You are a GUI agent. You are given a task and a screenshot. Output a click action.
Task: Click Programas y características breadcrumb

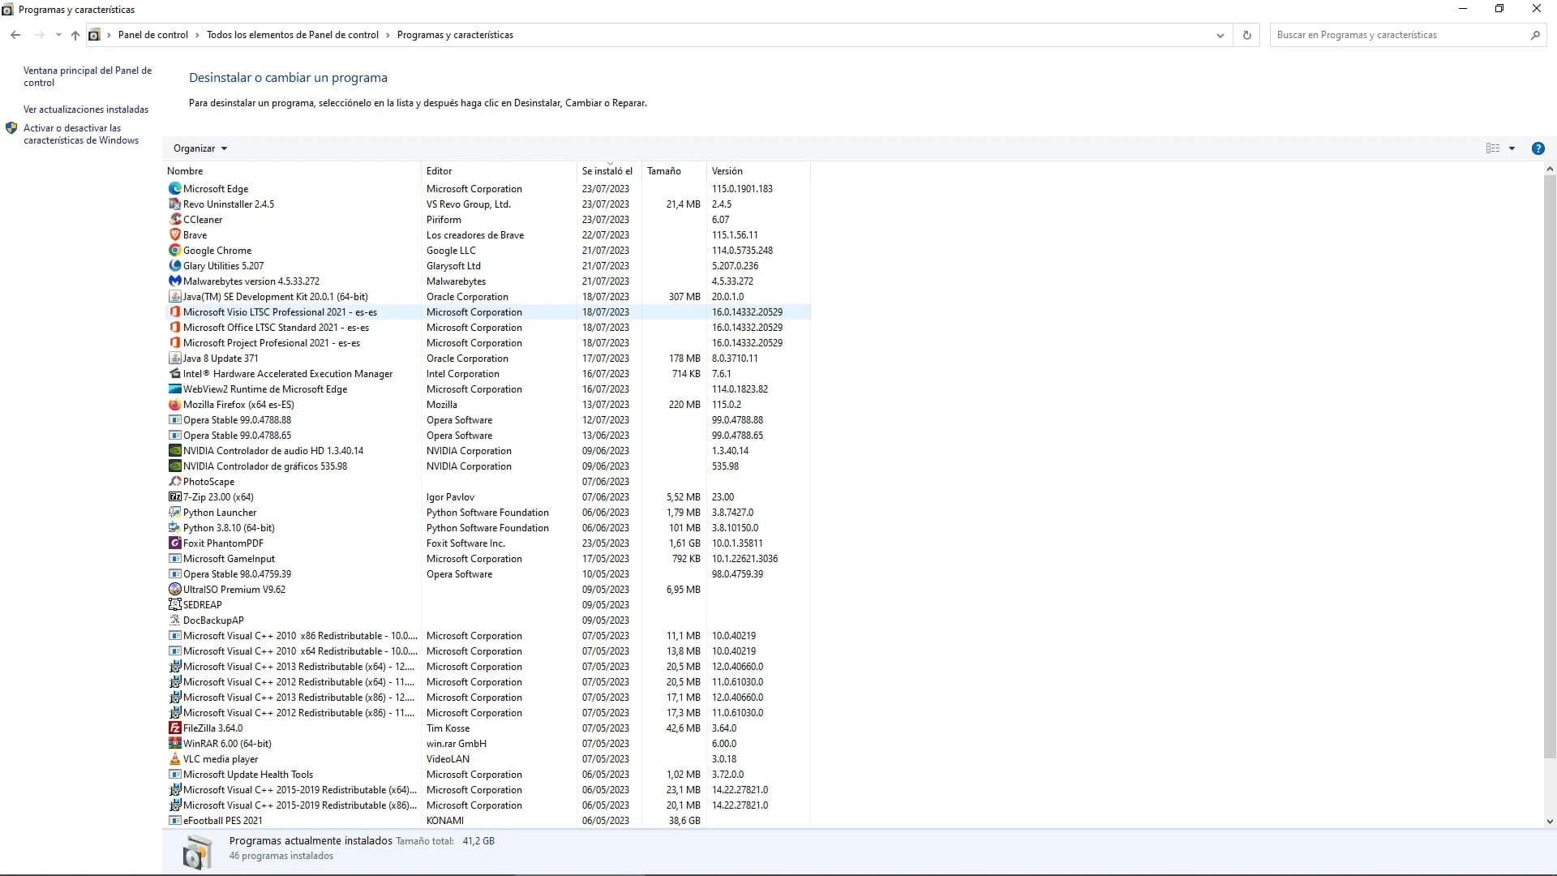(x=455, y=35)
